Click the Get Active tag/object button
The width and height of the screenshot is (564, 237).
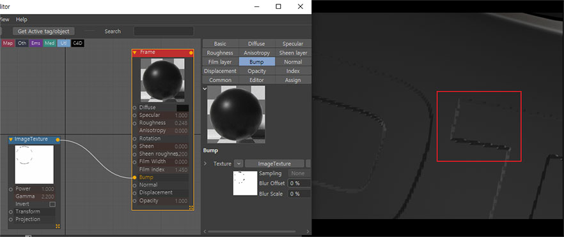click(44, 31)
